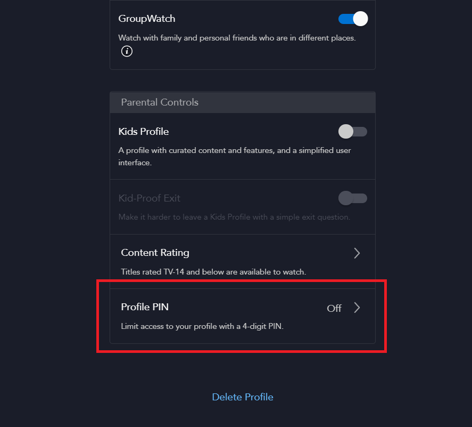The image size is (472, 427).
Task: Expand Content Rating with its chevron arrow
Action: (357, 253)
